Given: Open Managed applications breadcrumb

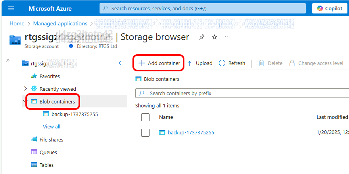Looking at the screenshot, I should click(60, 24).
